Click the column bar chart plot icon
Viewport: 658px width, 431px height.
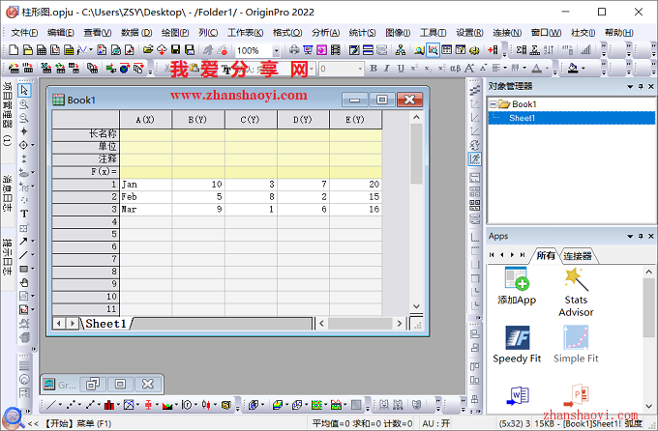[x=109, y=405]
